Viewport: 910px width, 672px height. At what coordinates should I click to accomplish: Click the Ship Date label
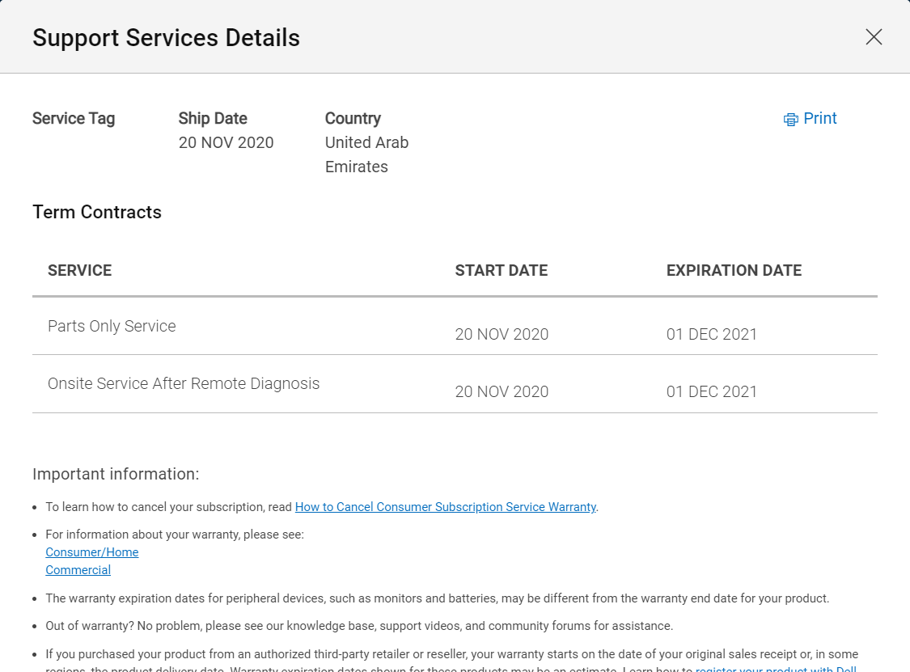click(213, 119)
